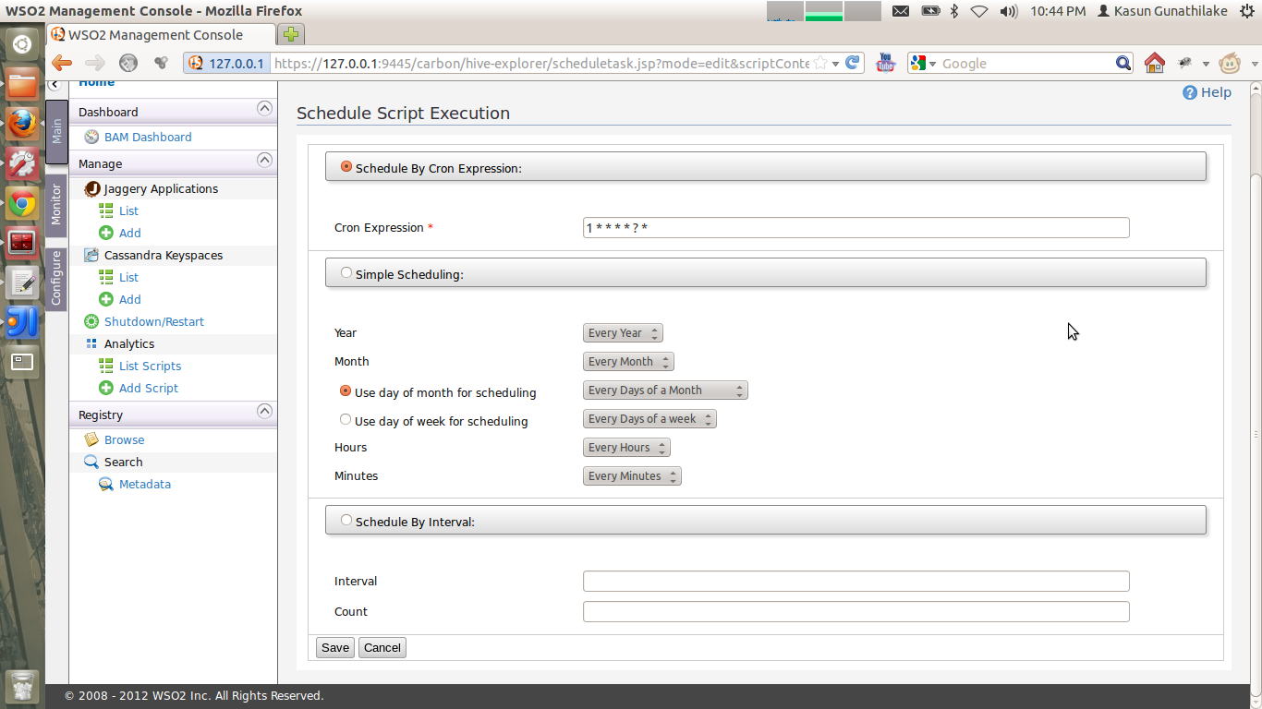Open the text editor icon in the dock
The height and width of the screenshot is (709, 1262).
[x=22, y=282]
